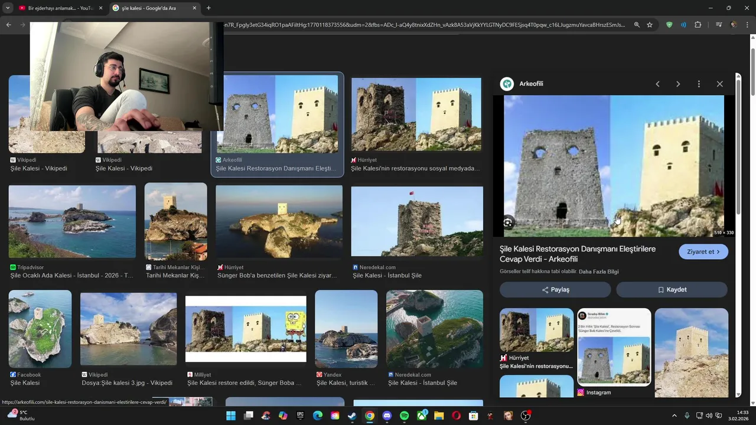Image resolution: width=756 pixels, height=425 pixels.
Task: Open File Explorer from the taskbar
Action: (439, 416)
